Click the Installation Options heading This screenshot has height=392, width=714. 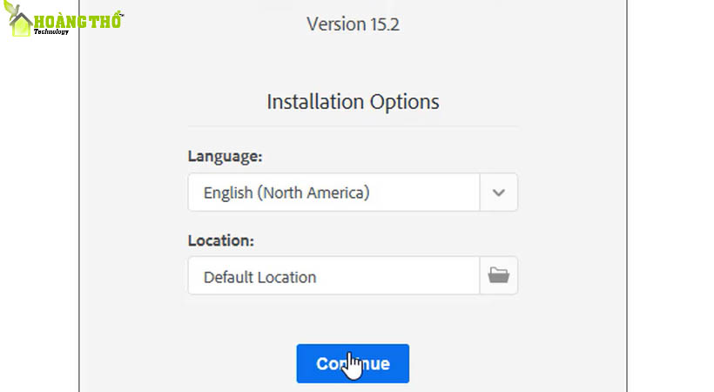click(353, 101)
